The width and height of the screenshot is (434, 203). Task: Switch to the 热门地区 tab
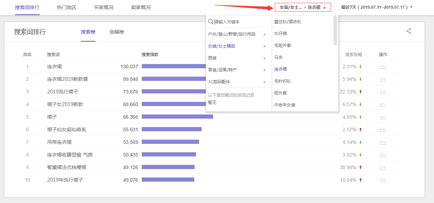66,7
